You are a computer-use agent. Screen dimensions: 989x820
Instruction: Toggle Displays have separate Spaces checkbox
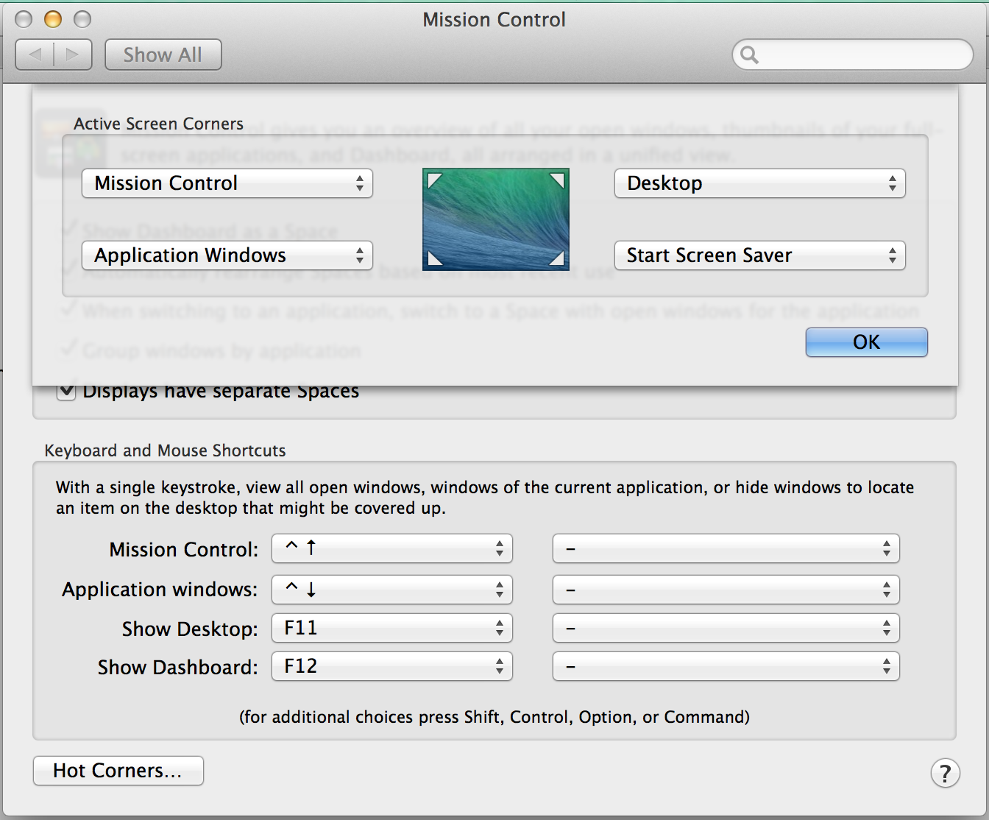click(66, 391)
